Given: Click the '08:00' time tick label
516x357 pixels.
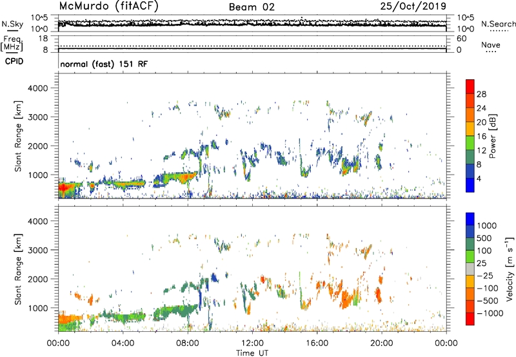Looking at the screenshot, I should point(188,343).
